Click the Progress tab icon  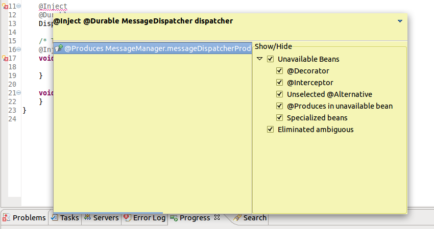[174, 218]
